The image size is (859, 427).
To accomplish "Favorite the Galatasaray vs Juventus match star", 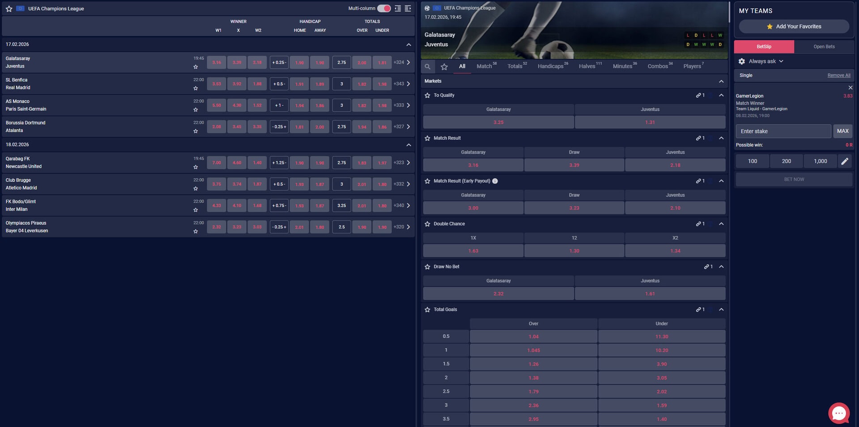I will click(196, 67).
